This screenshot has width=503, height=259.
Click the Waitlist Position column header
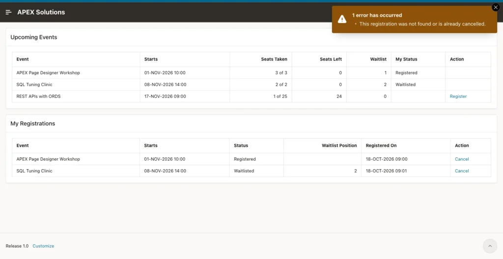[x=339, y=145]
